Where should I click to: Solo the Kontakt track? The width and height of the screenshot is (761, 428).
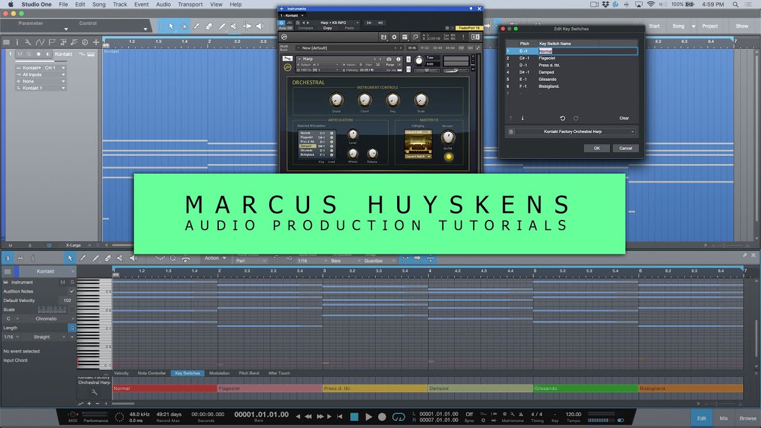[28, 54]
